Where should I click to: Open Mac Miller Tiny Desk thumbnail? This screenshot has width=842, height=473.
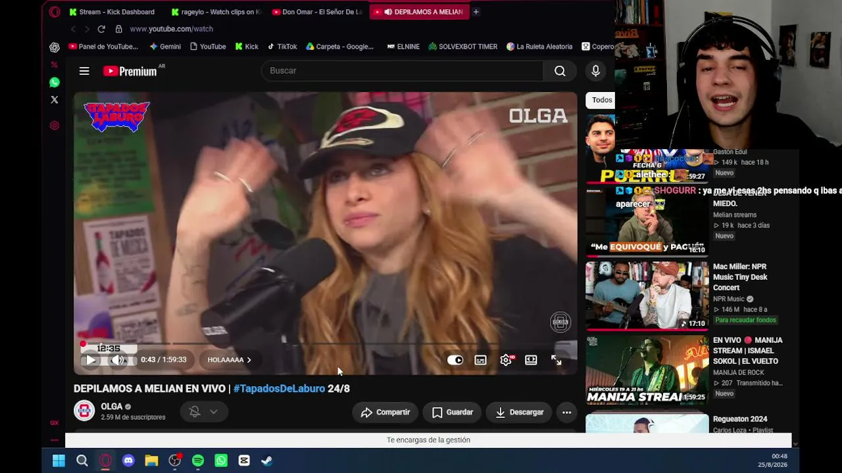[x=647, y=296]
